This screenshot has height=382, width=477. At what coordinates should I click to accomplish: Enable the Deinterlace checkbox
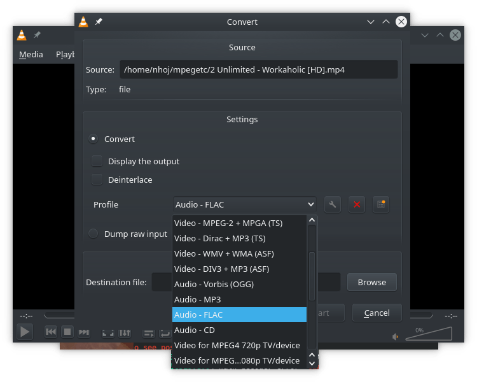coord(97,180)
